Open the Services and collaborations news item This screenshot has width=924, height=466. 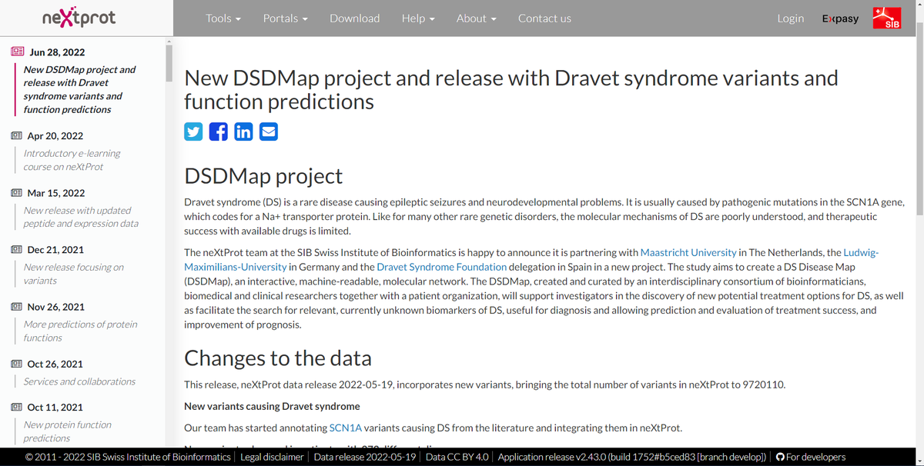click(79, 381)
